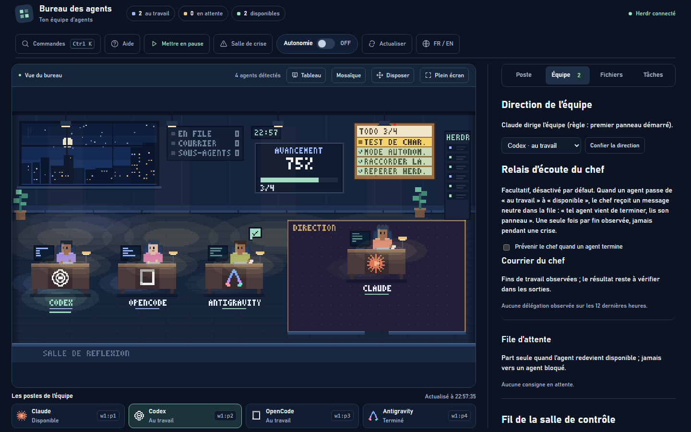
Task: Click the Antigravity logo on the office desk
Action: [234, 278]
